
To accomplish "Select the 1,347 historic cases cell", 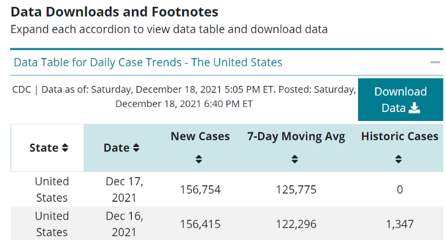I will click(x=399, y=224).
